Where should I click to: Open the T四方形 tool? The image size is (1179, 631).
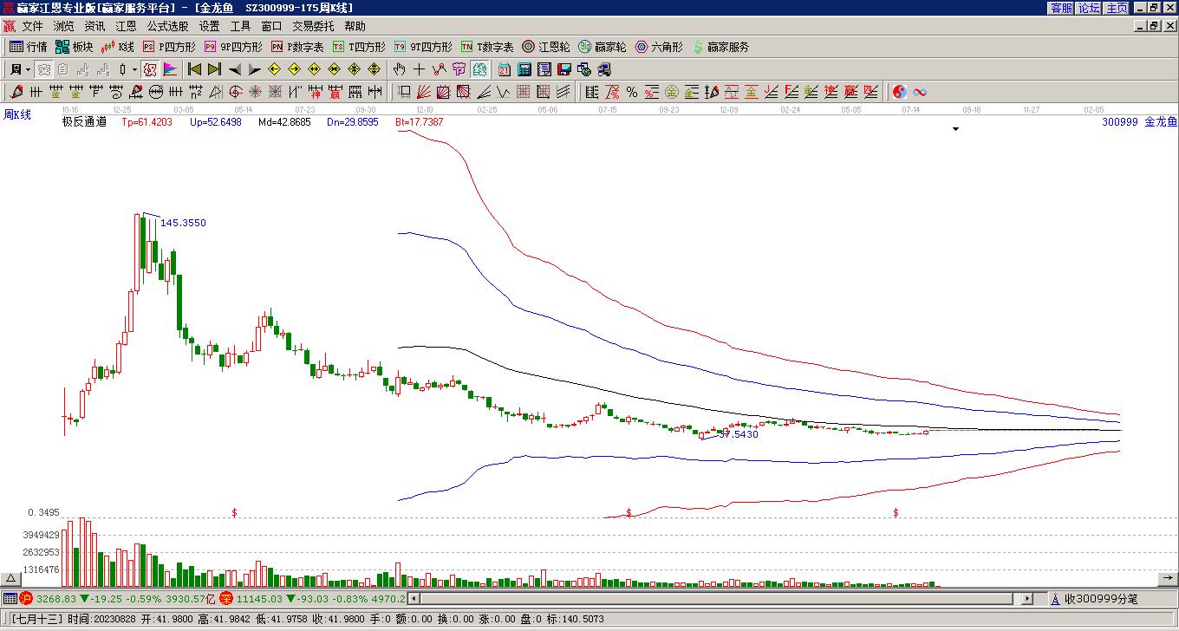pyautogui.click(x=359, y=47)
